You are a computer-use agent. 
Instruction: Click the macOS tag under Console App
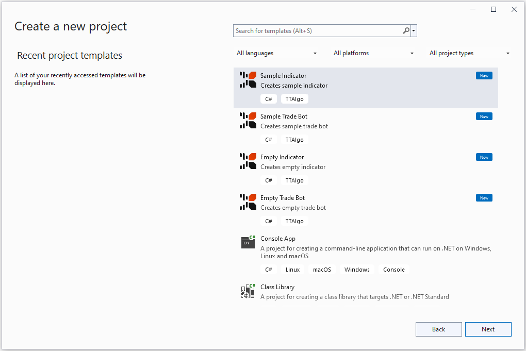coord(322,270)
